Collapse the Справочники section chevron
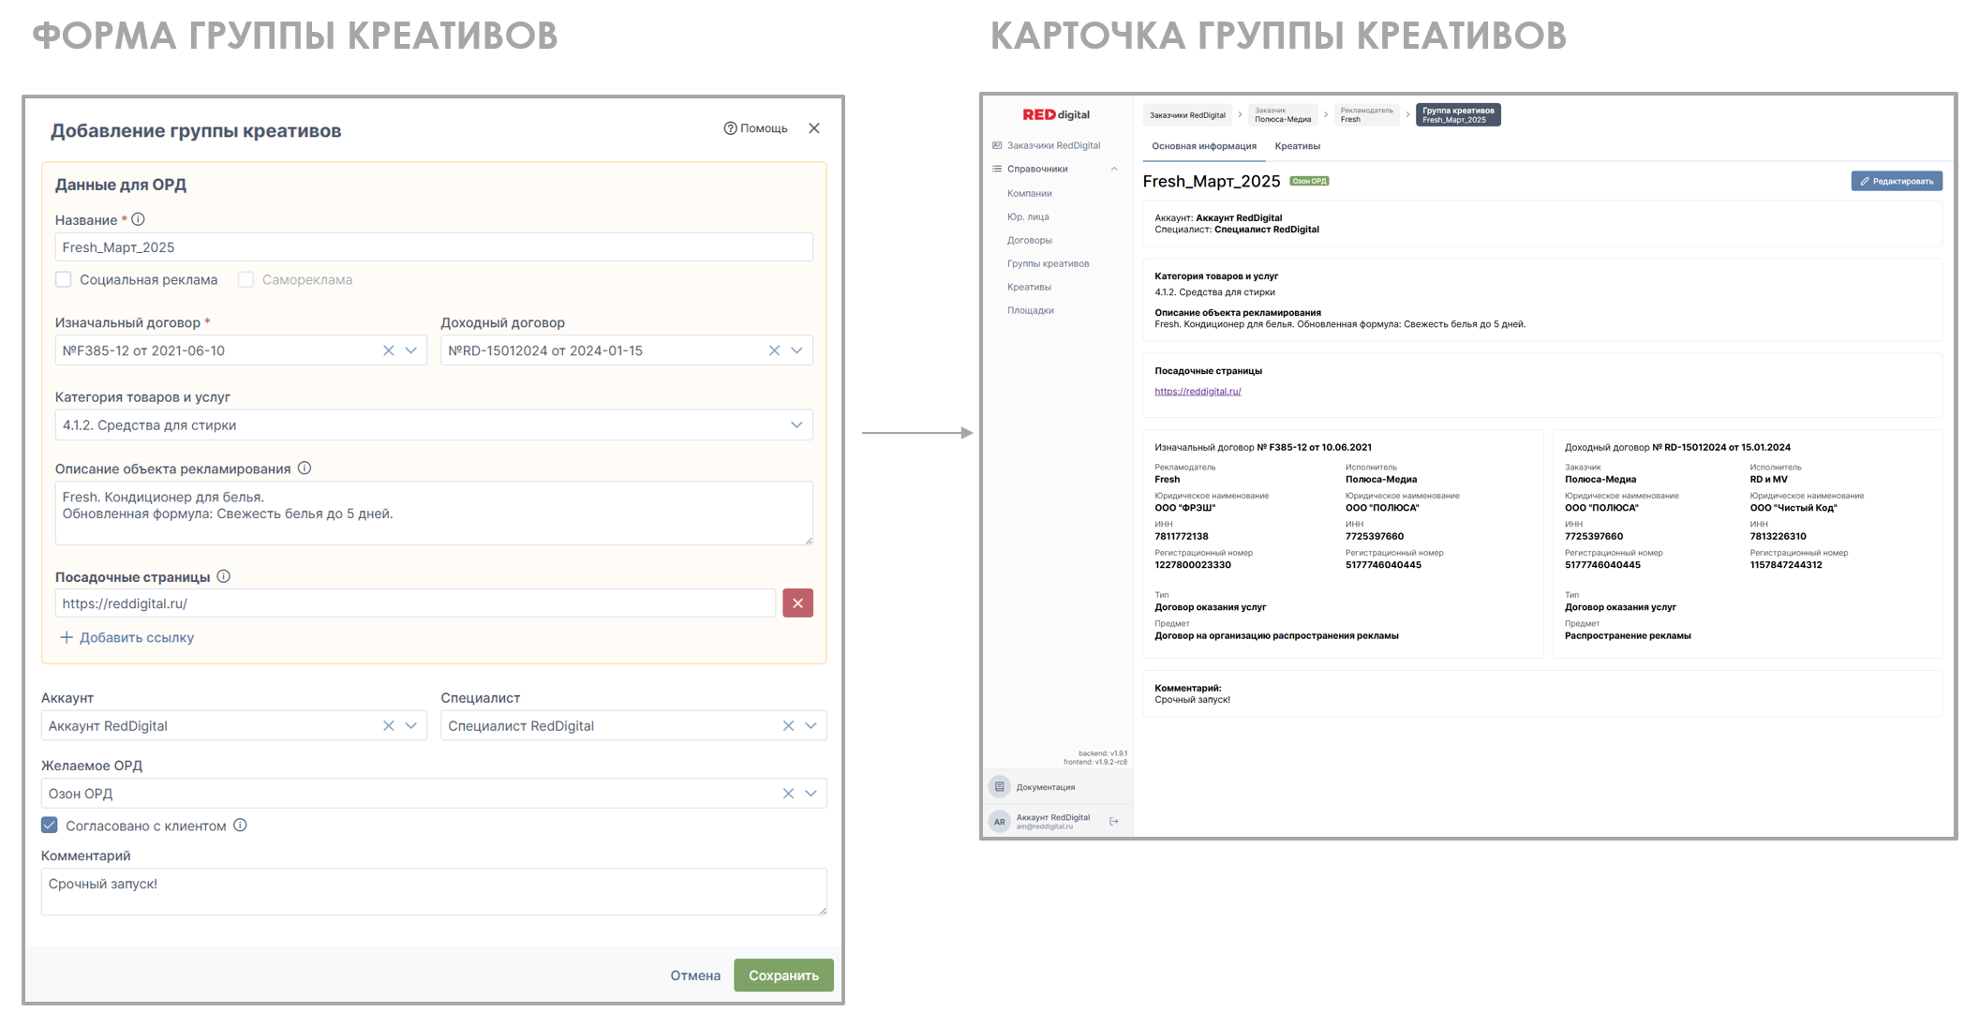1979x1027 pixels. point(1114,169)
